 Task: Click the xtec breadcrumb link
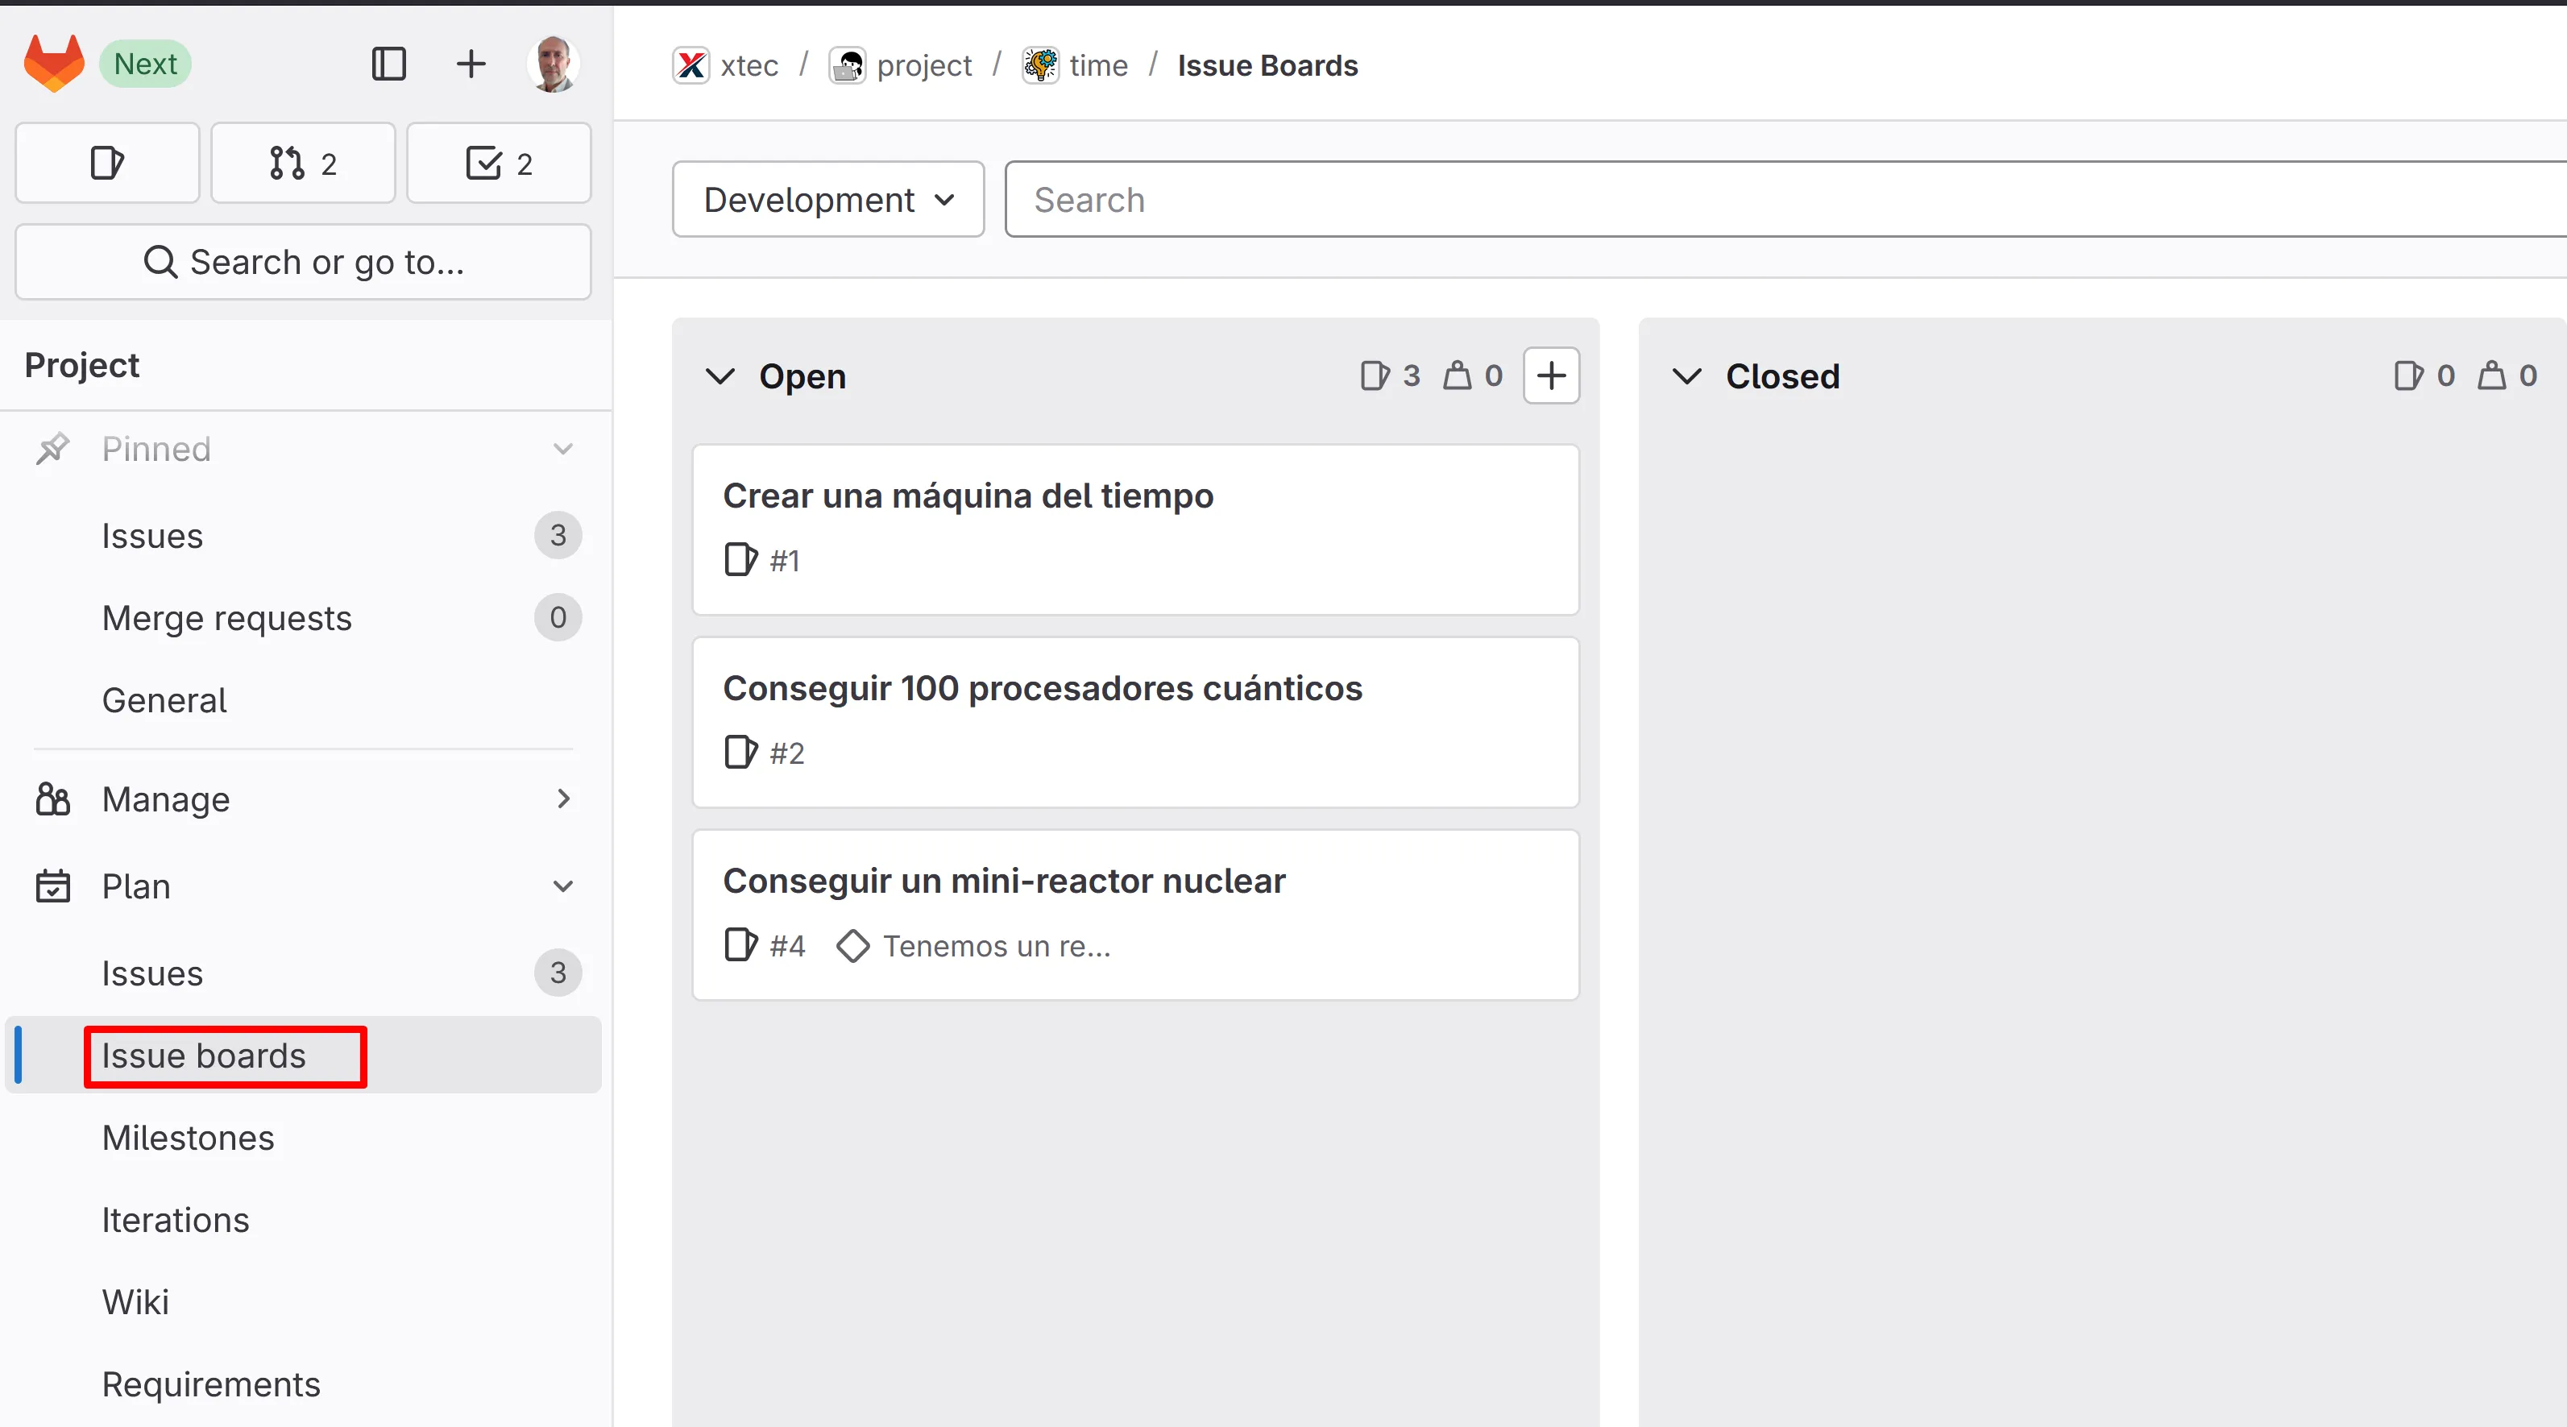(749, 64)
